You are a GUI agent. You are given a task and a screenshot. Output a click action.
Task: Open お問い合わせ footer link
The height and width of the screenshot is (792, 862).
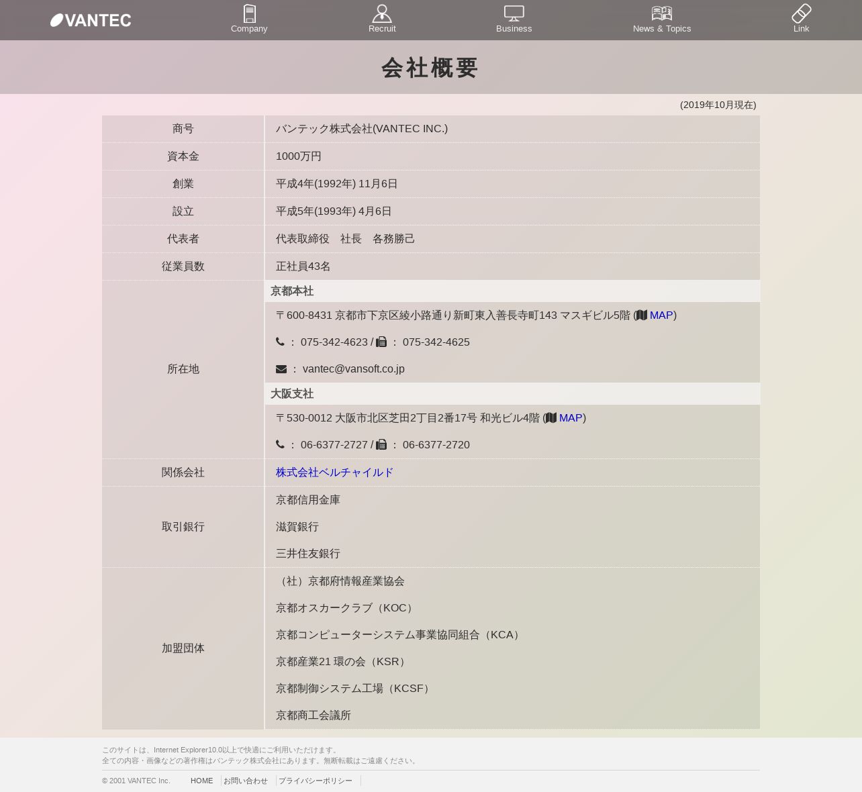(246, 781)
